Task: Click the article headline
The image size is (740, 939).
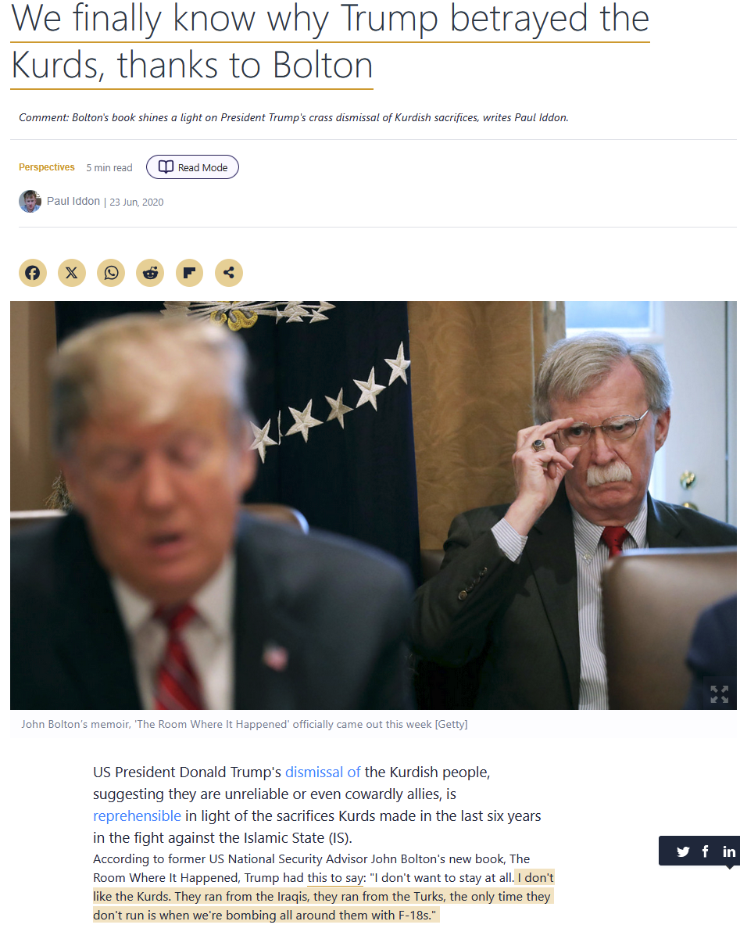Action: pos(330,41)
